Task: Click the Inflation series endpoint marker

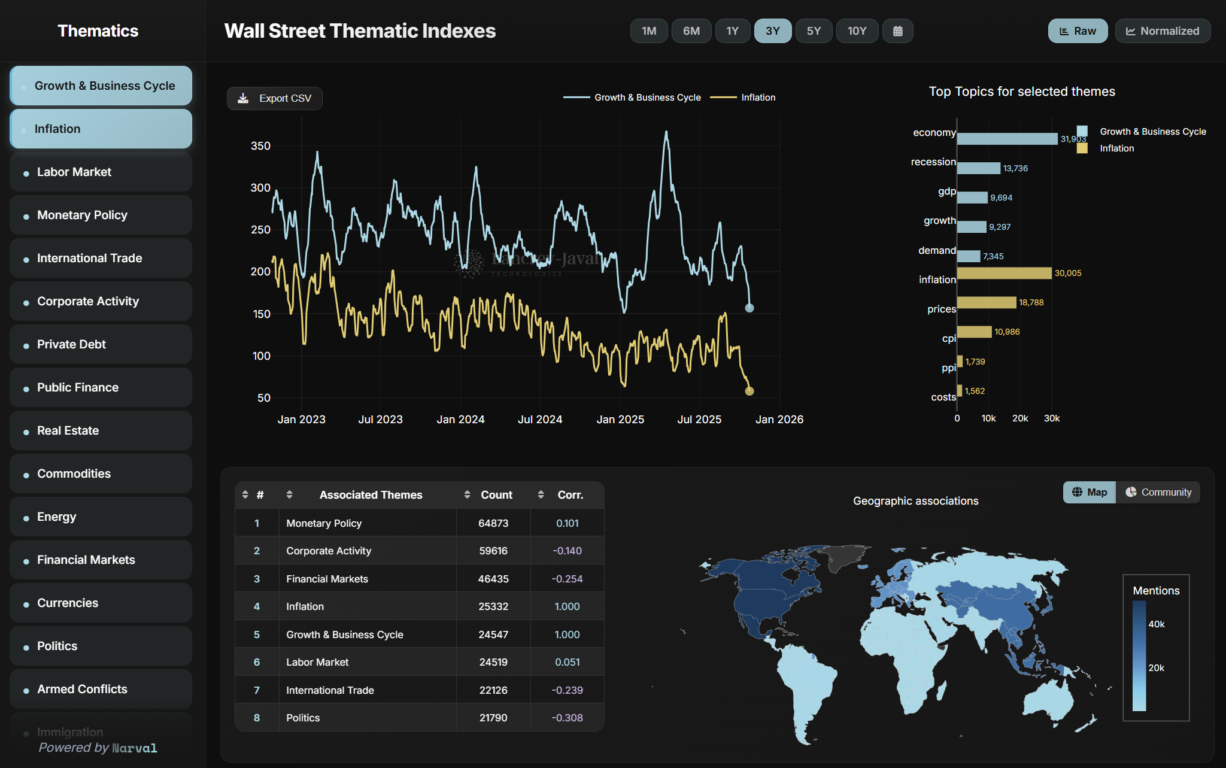Action: (749, 391)
